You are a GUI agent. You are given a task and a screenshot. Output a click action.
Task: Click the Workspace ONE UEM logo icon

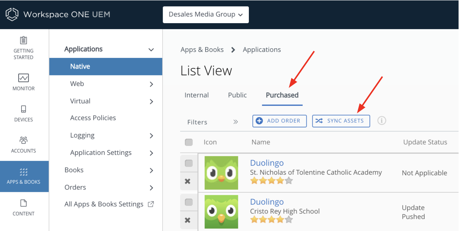(12, 15)
